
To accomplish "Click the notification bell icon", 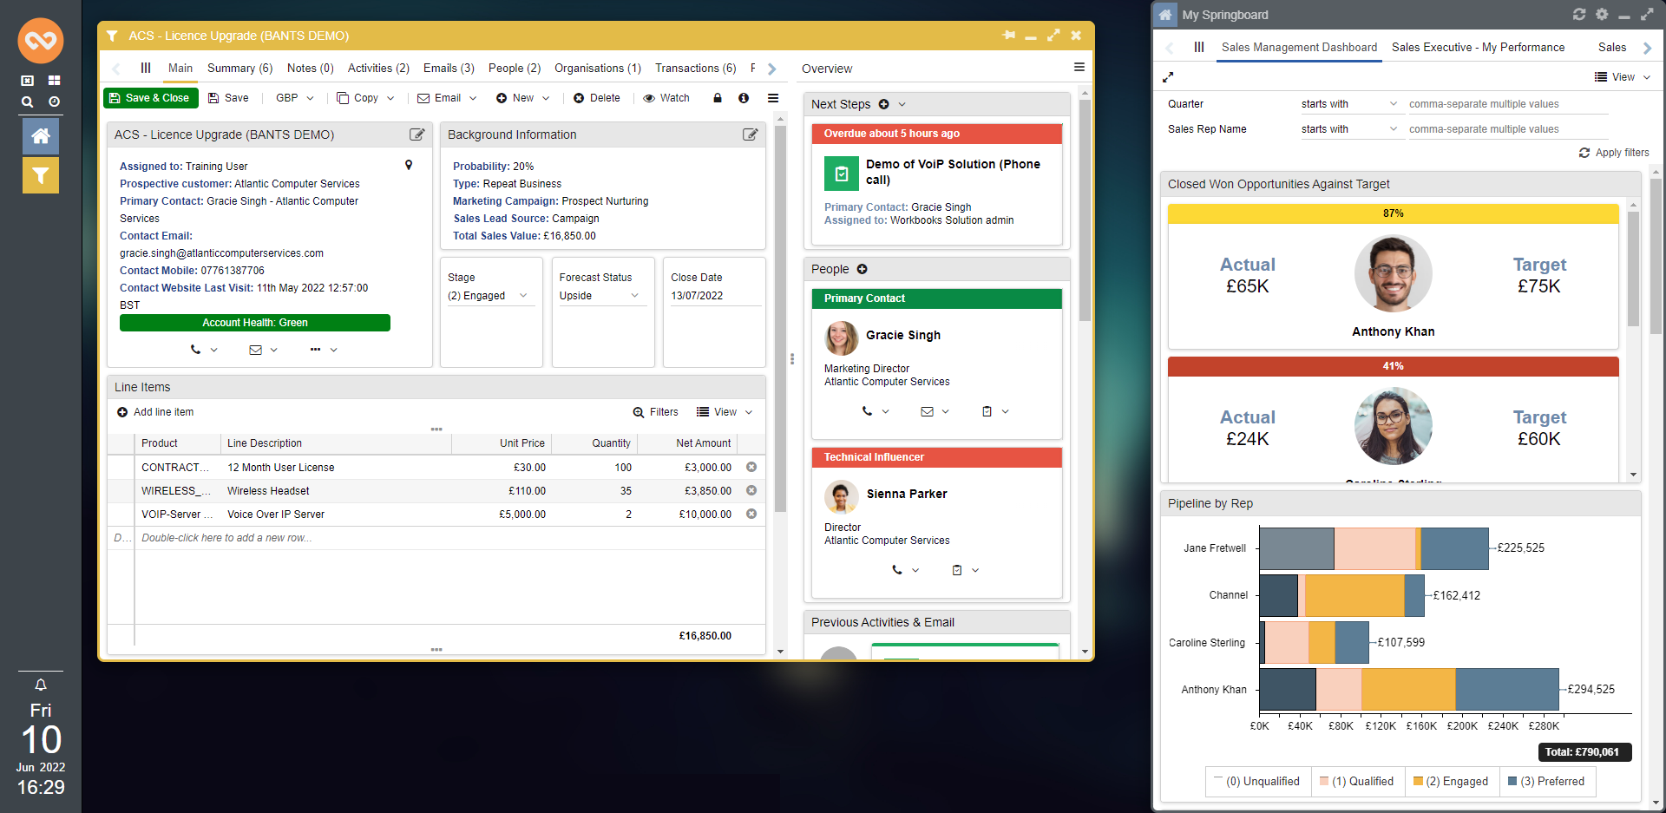I will pos(40,685).
